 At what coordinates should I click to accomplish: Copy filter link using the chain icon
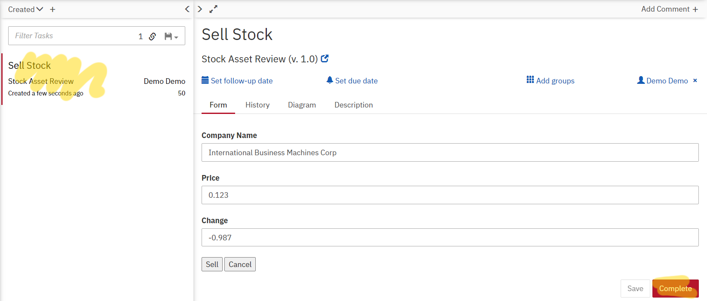click(153, 36)
